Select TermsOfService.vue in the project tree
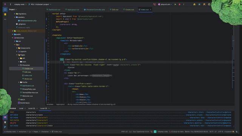 click(29, 93)
